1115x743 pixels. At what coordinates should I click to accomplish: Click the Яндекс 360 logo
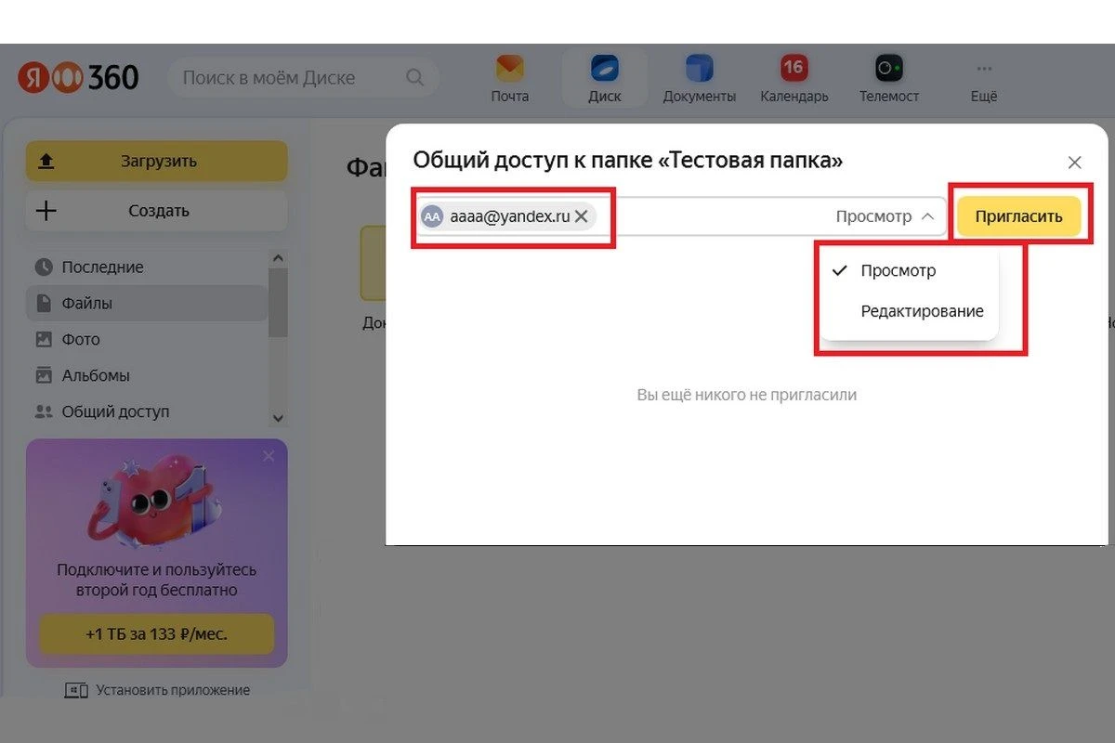click(x=78, y=77)
